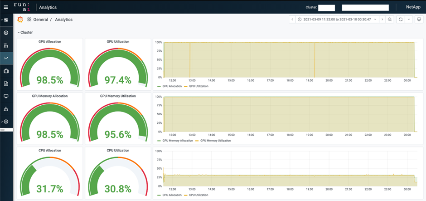The width and height of the screenshot is (426, 201).
Task: Open the jobs briefcase sidebar icon
Action: point(6,71)
